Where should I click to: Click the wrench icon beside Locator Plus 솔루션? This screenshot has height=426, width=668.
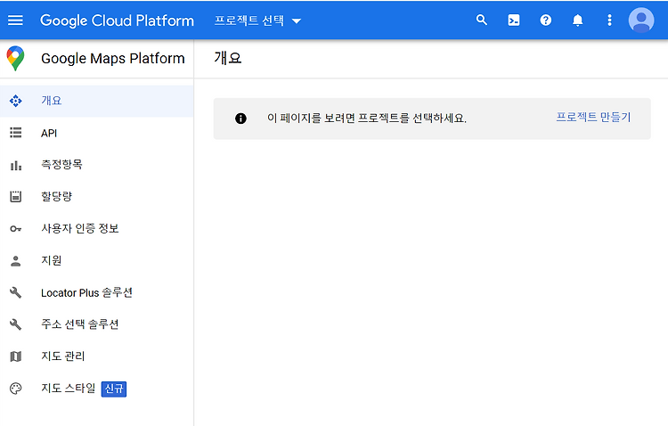click(16, 292)
